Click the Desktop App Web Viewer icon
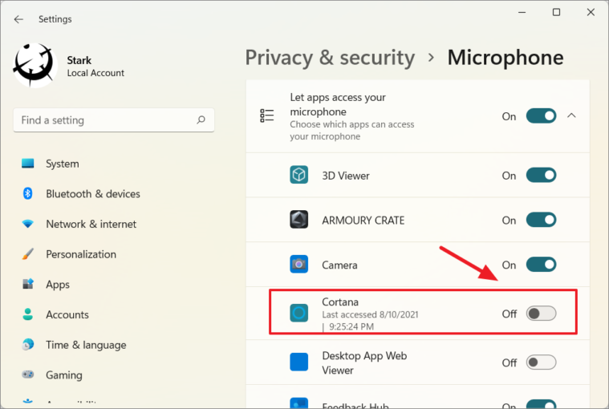The image size is (609, 409). click(x=299, y=362)
